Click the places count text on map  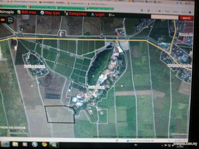point(179,134)
